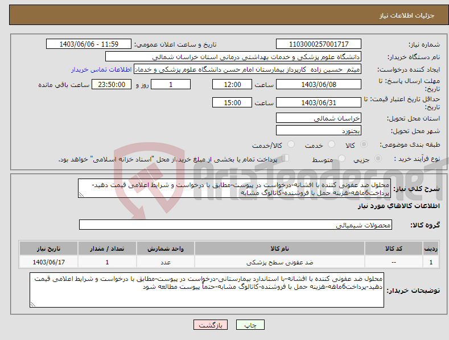Click the واحد شمارش column header

coord(166,248)
